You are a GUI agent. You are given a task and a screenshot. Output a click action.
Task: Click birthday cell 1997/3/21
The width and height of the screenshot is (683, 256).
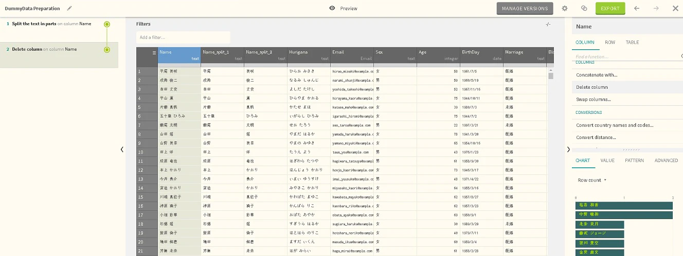481,125
